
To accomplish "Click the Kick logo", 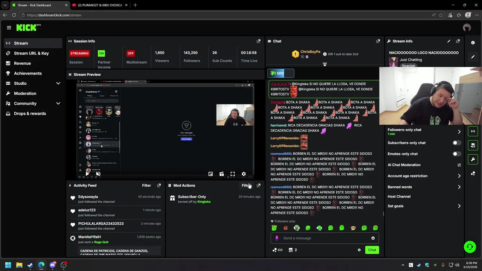I will pyautogui.click(x=29, y=27).
